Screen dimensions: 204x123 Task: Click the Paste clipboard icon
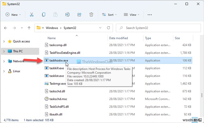tap(55, 15)
